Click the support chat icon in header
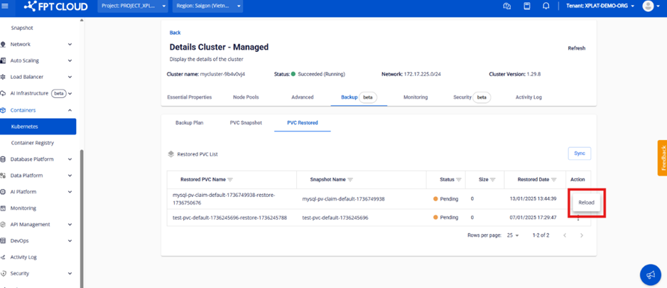The width and height of the screenshot is (667, 288). coord(506,6)
